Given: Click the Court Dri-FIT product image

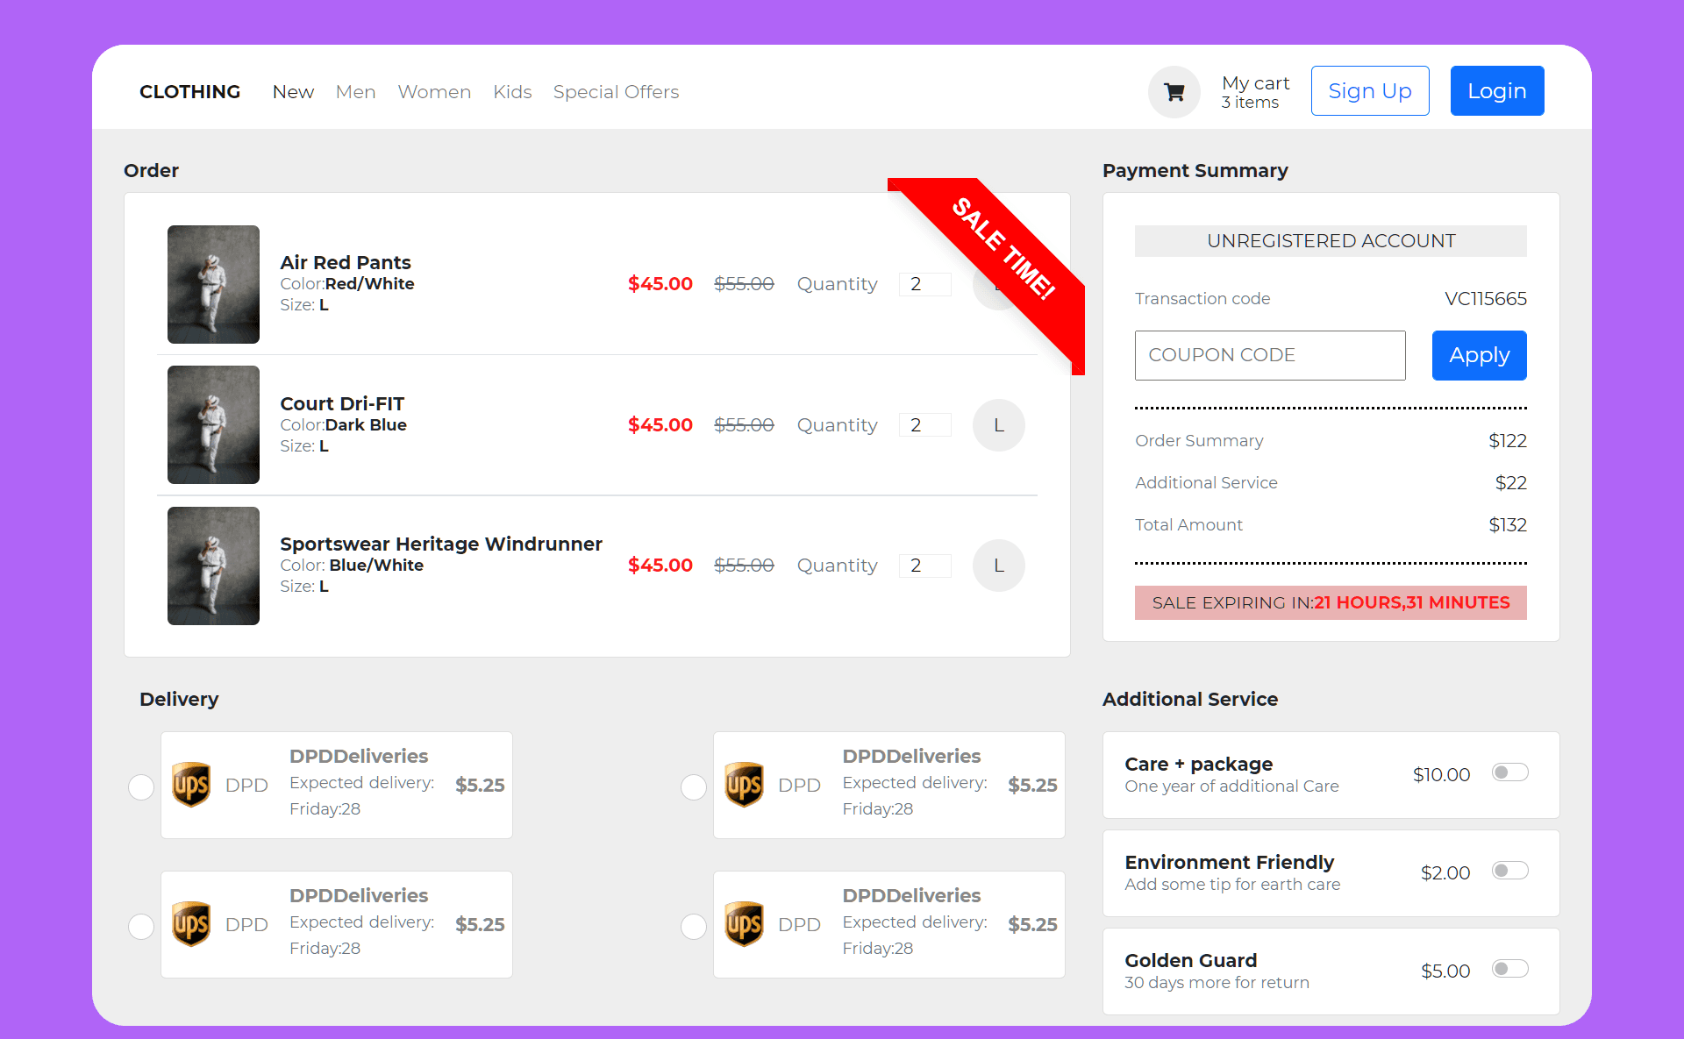Looking at the screenshot, I should [x=213, y=424].
